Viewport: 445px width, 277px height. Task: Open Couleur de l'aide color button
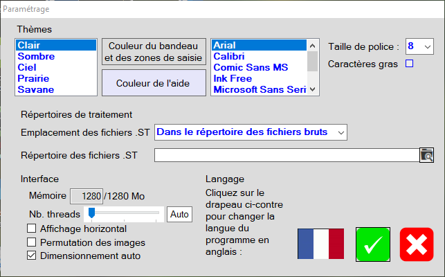tap(154, 82)
